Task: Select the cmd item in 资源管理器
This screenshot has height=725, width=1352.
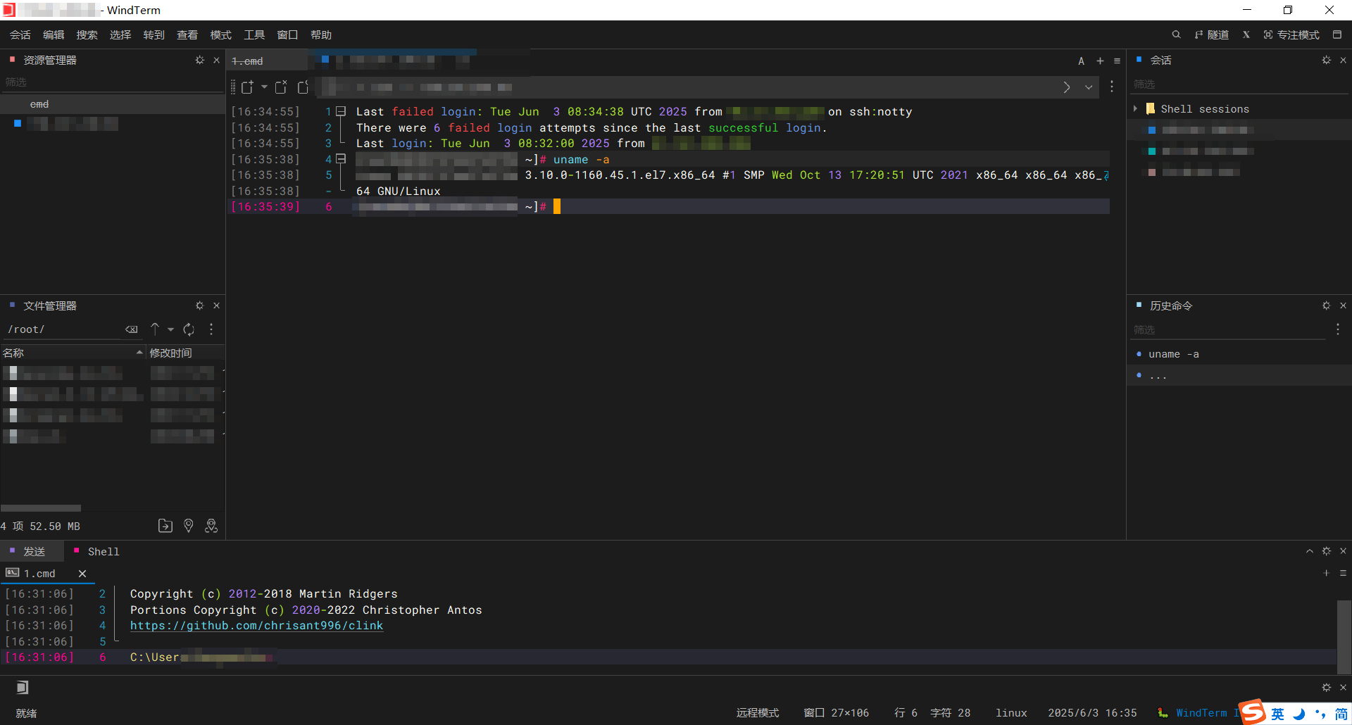Action: pyautogui.click(x=113, y=104)
